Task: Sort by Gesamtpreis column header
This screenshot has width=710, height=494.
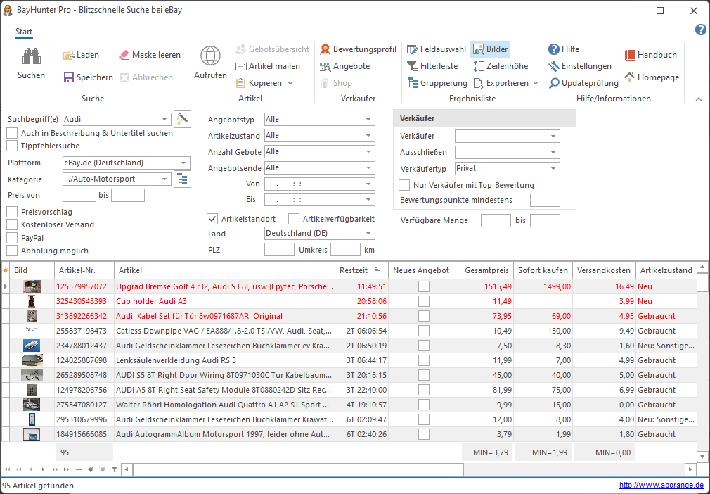Action: 486,270
